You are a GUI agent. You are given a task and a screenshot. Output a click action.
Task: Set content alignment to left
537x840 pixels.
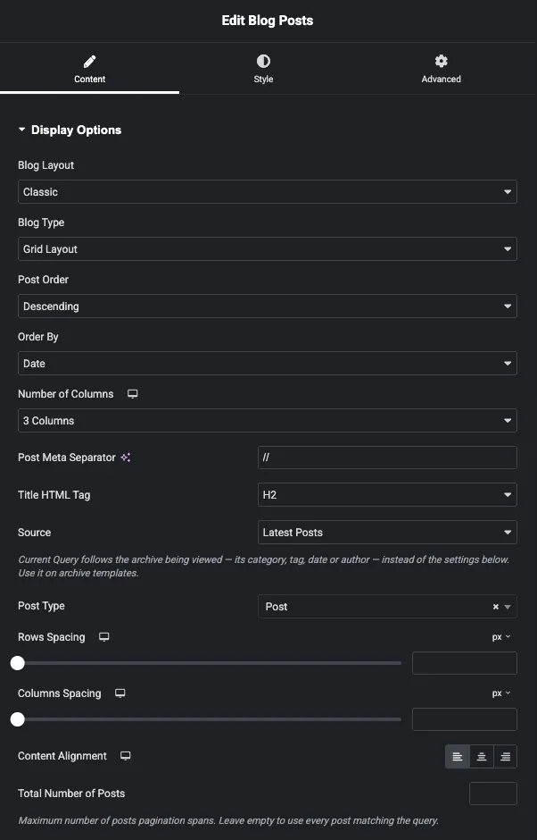pyautogui.click(x=458, y=756)
